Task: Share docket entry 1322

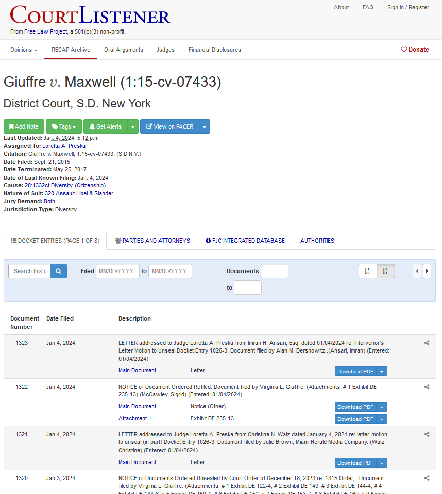Action: (427, 387)
